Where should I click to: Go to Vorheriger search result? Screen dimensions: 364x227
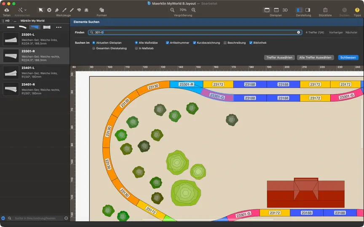tap(336, 32)
